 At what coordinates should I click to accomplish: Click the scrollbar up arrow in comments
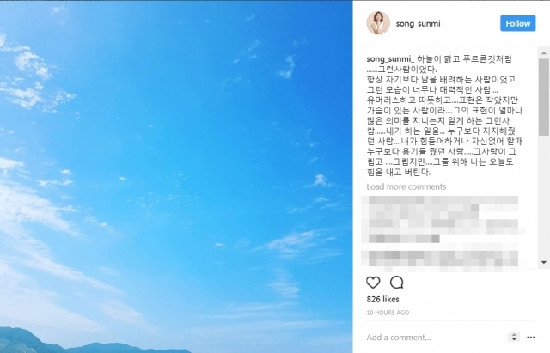coord(544,53)
